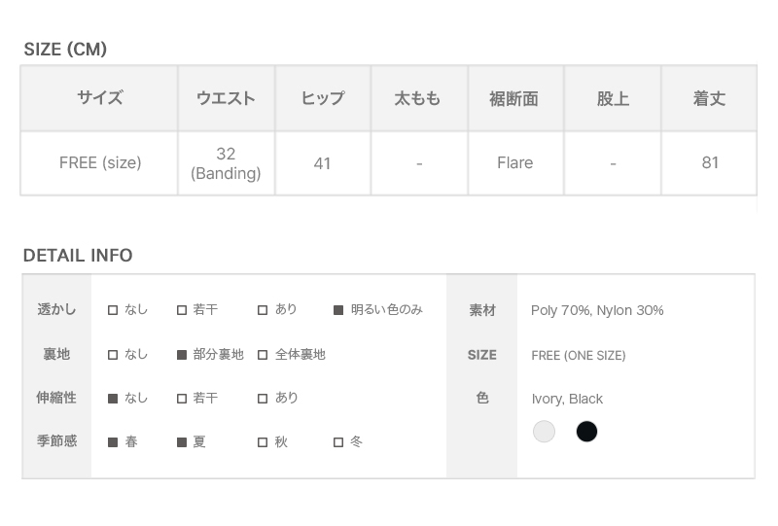
Task: Click the 'ウエスト' column header
Action: [226, 98]
